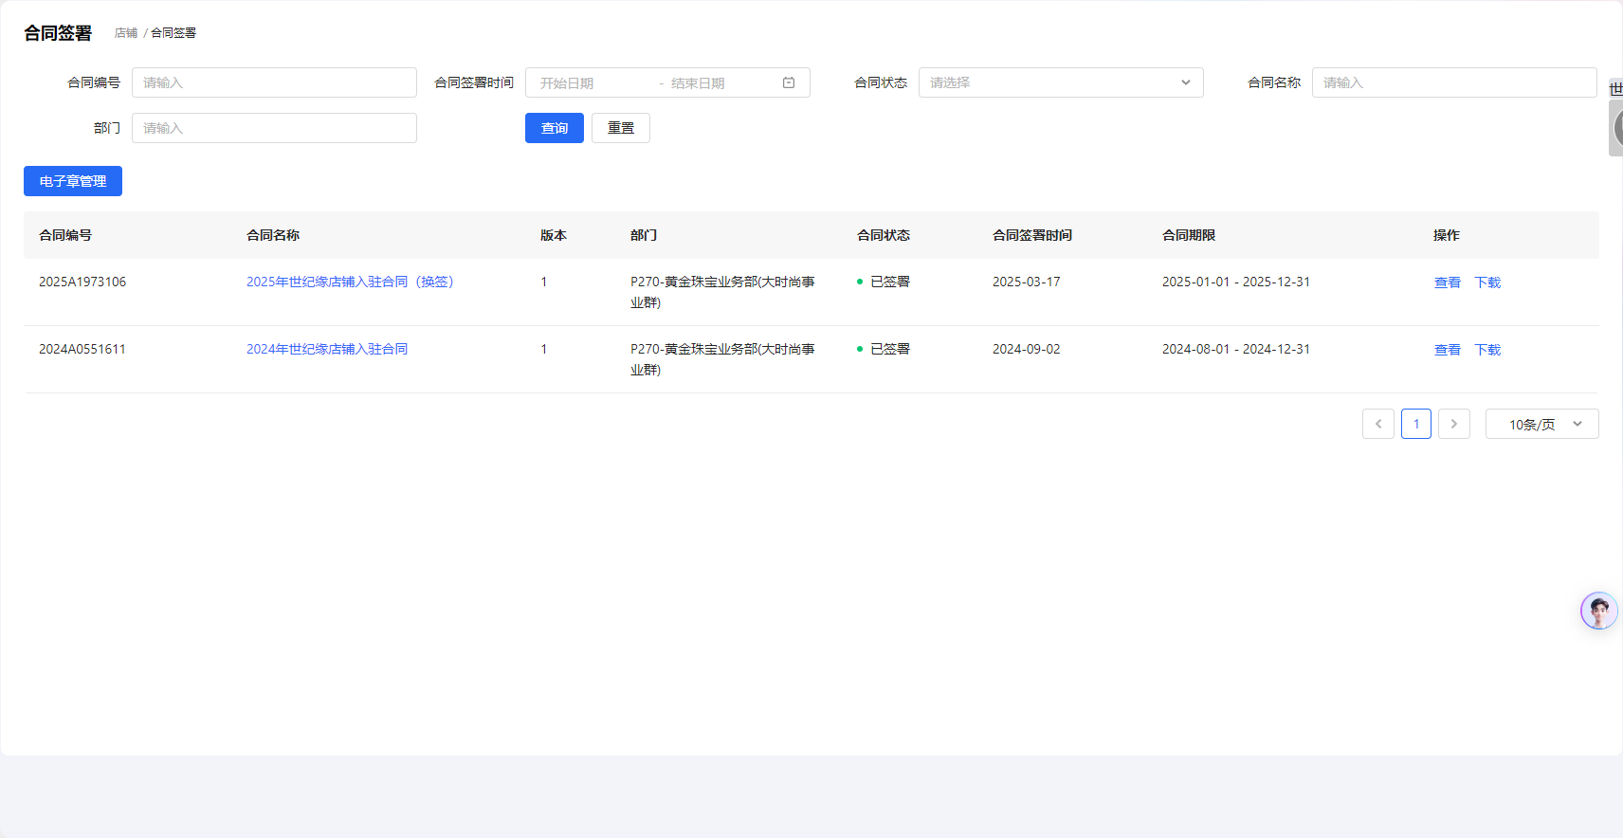Open the 2025年世纪缘店铺入驻合同（换签） contract link
Viewport: 1623px width, 838px height.
coord(350,282)
